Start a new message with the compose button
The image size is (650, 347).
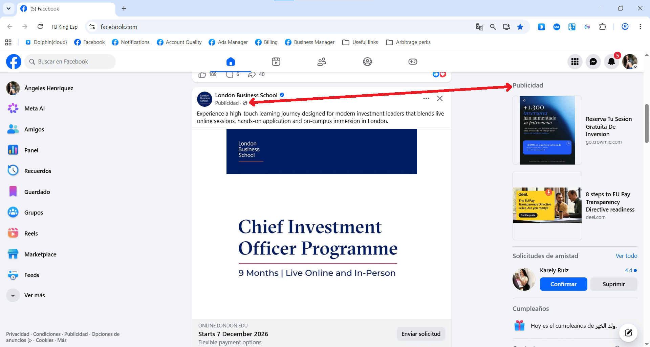628,333
